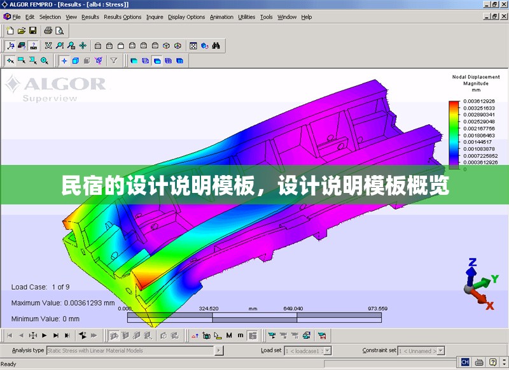The width and height of the screenshot is (509, 370).
Task: Expand the Constraint set dropdown
Action: click(443, 350)
